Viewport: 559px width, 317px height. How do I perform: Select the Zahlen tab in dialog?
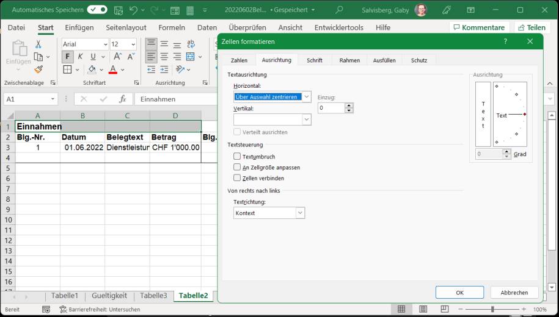tap(239, 60)
